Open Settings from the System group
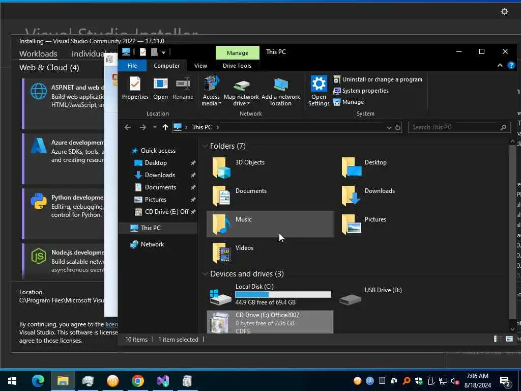521x391 pixels. point(319,91)
